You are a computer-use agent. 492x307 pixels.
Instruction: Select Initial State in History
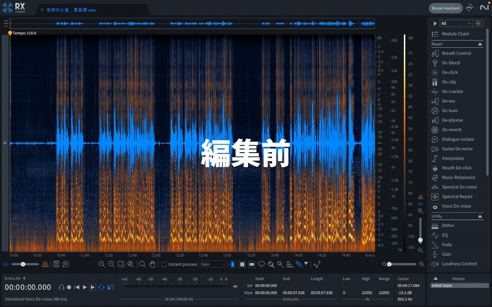[460, 286]
